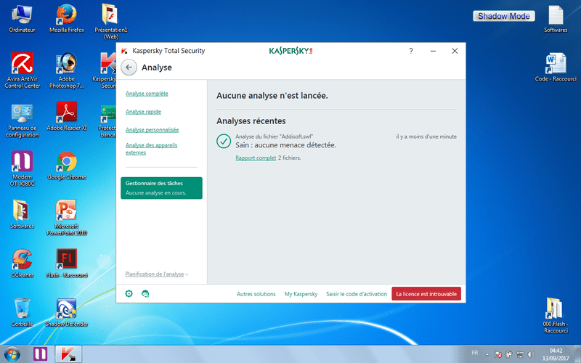This screenshot has height=363, width=581.
Task: Click the help question mark icon
Action: [411, 52]
